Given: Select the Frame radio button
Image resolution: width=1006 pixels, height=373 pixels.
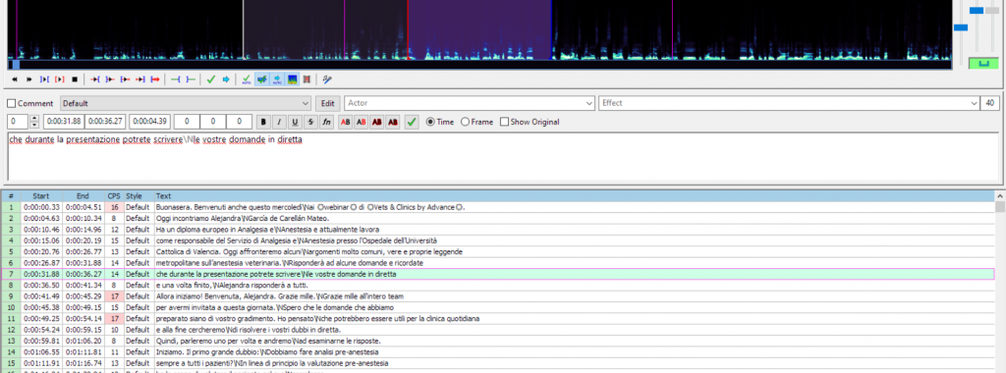Looking at the screenshot, I should click(x=476, y=122).
